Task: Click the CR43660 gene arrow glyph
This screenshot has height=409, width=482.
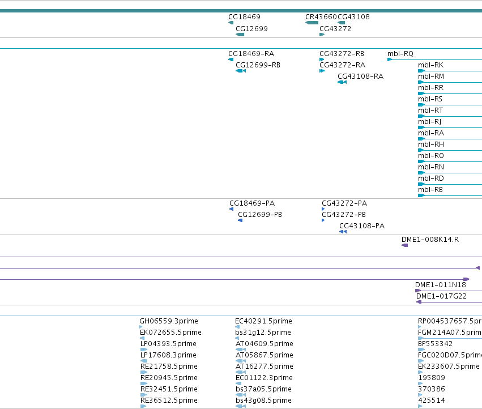Action: [x=312, y=23]
